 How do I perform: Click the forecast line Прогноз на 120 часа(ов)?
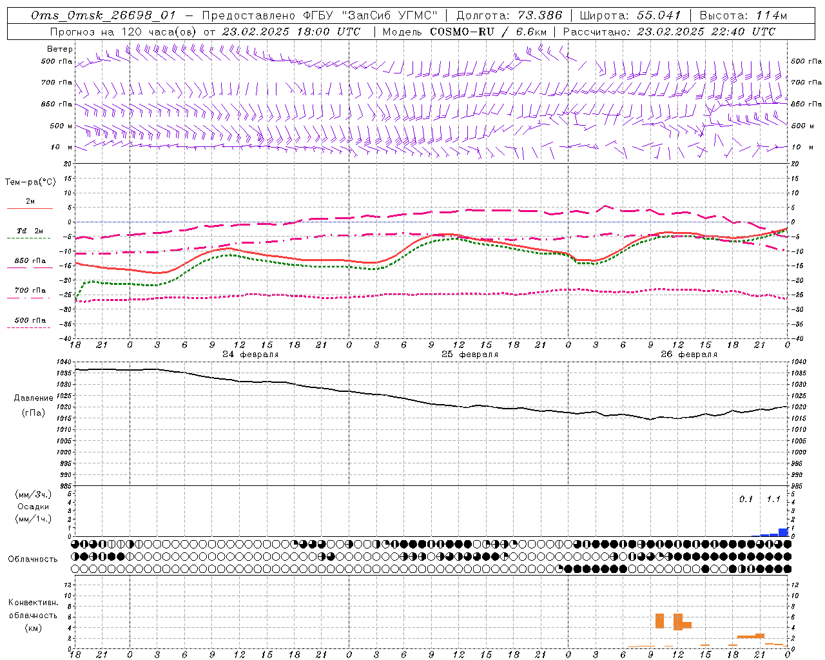124,31
